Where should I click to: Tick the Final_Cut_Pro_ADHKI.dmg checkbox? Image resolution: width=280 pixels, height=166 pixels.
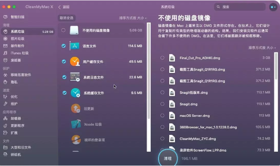(x=162, y=58)
